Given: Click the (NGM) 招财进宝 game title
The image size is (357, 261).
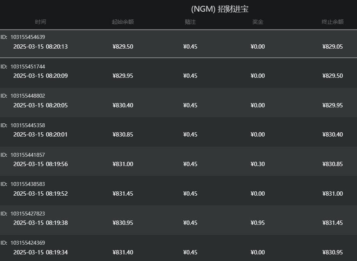Looking at the screenshot, I should coord(220,9).
